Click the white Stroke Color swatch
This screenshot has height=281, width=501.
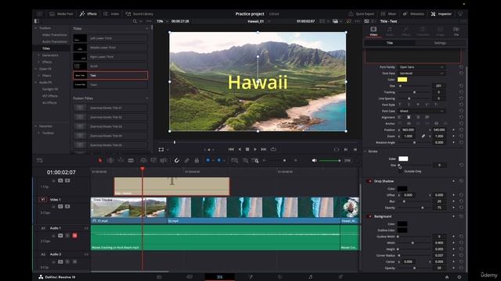(x=403, y=158)
